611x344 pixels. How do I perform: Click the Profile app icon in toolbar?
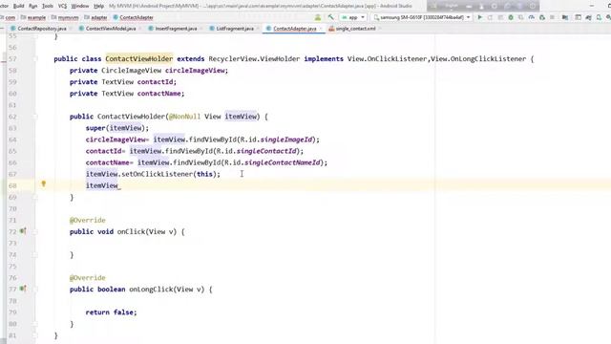click(531, 17)
